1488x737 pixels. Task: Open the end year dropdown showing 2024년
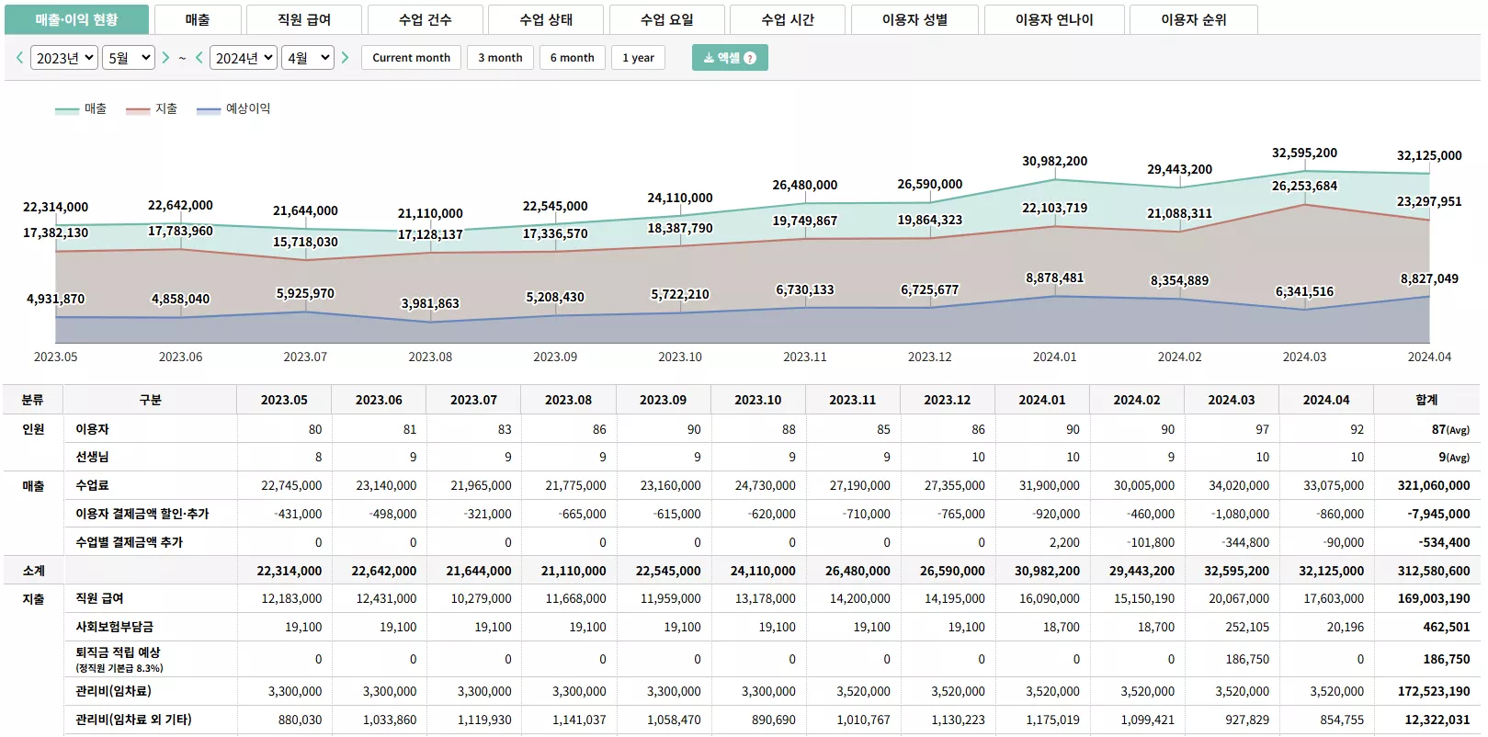[244, 58]
